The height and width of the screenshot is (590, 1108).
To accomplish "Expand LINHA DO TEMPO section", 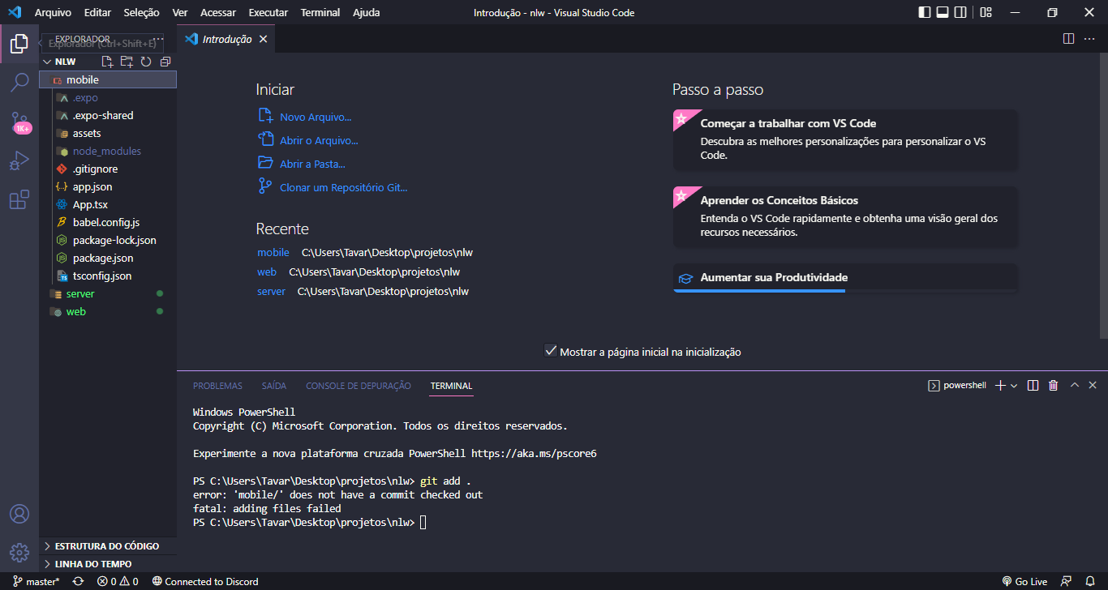I will 108,564.
